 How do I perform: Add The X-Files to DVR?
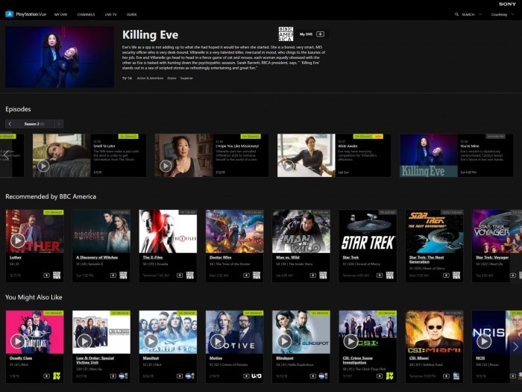click(x=180, y=276)
